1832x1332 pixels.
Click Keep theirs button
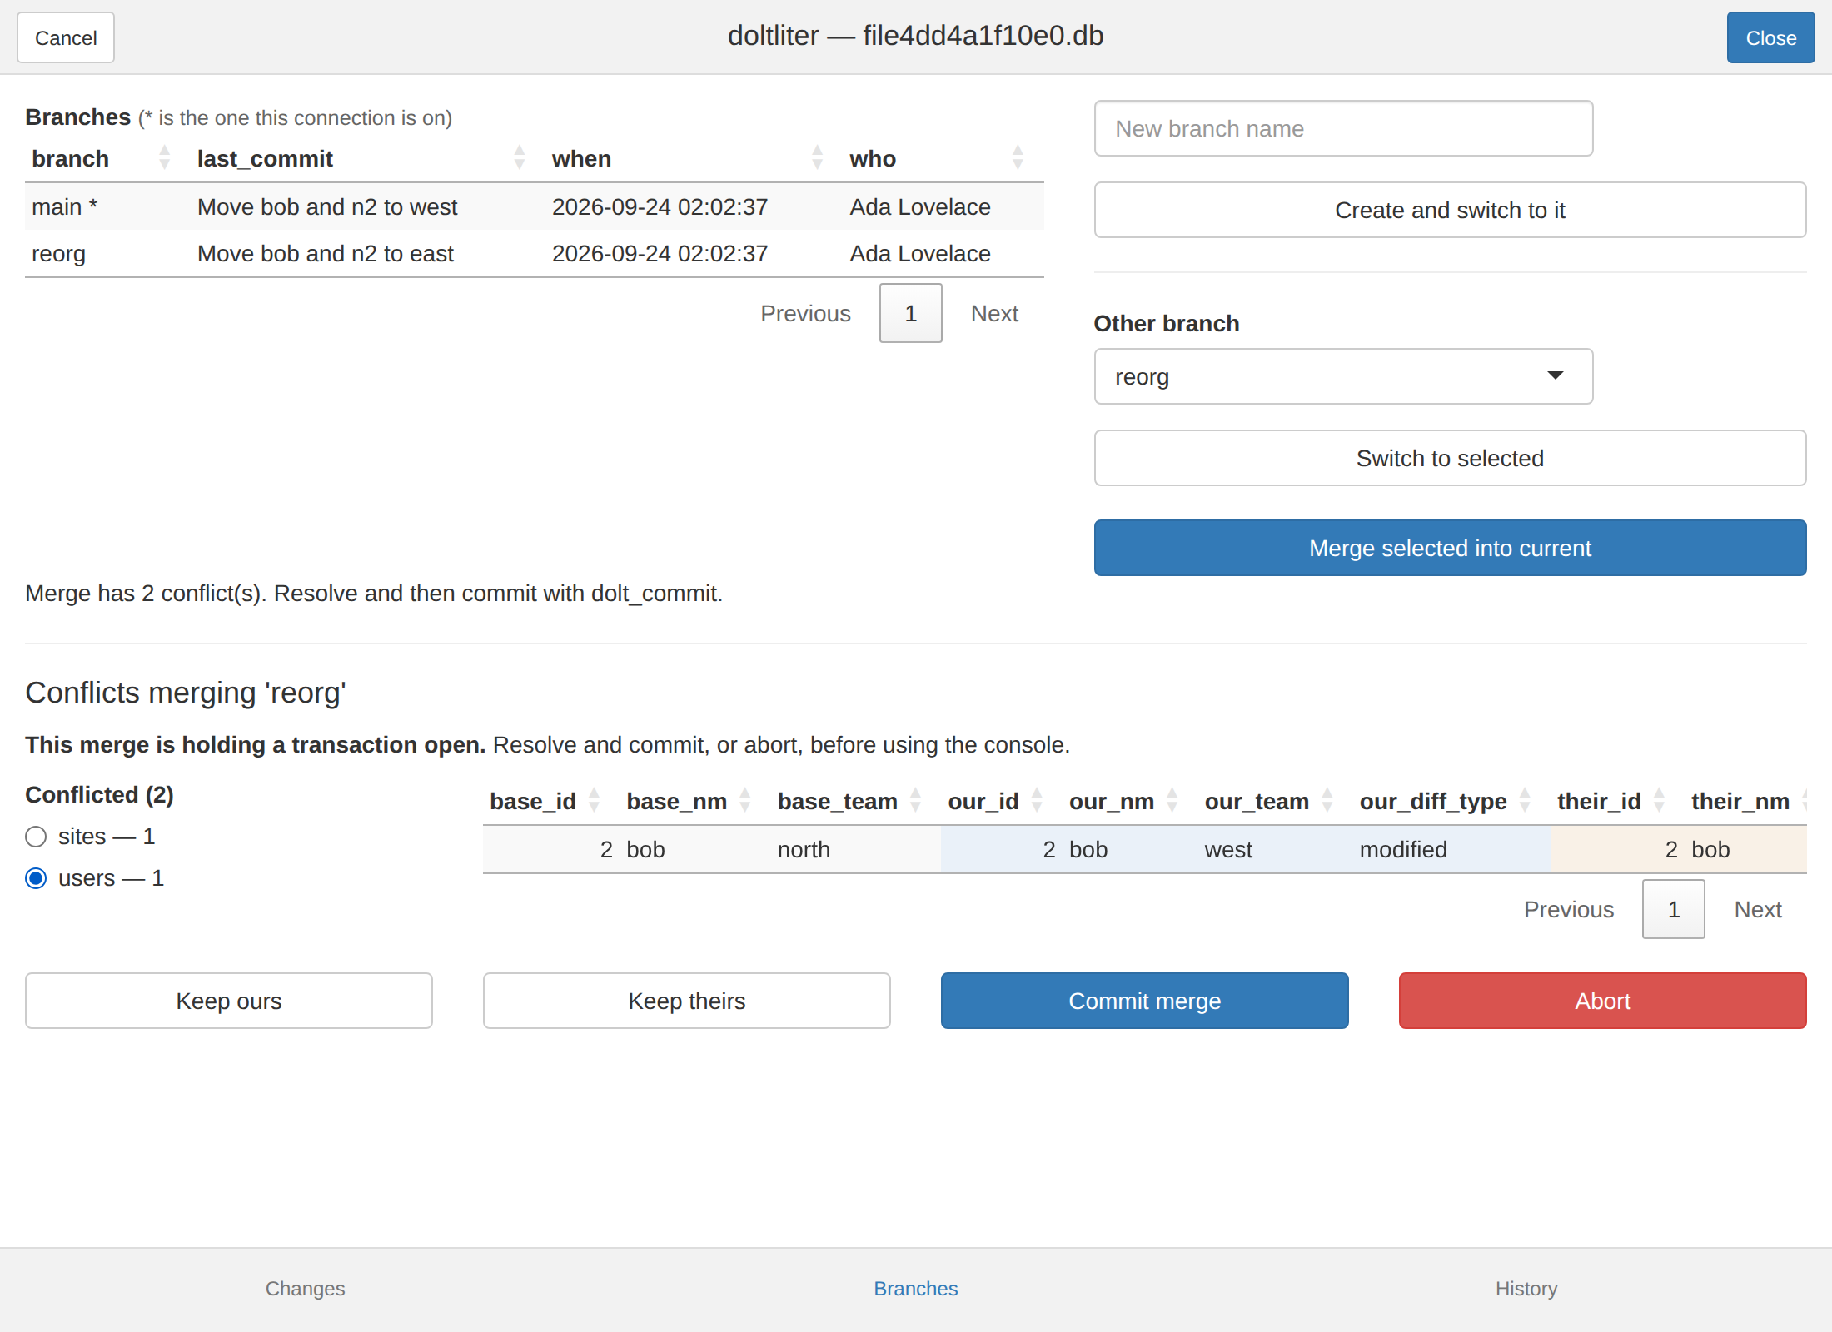click(x=687, y=1001)
